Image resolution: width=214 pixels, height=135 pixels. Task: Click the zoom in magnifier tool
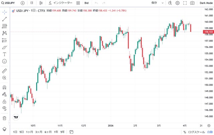click(x=5, y=78)
